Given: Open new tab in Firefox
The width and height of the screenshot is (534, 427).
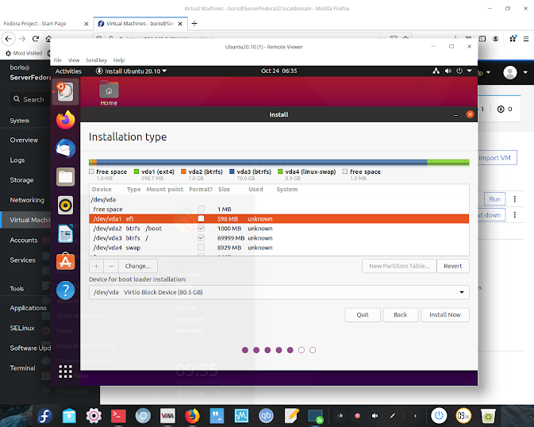Looking at the screenshot, I should click(x=194, y=24).
